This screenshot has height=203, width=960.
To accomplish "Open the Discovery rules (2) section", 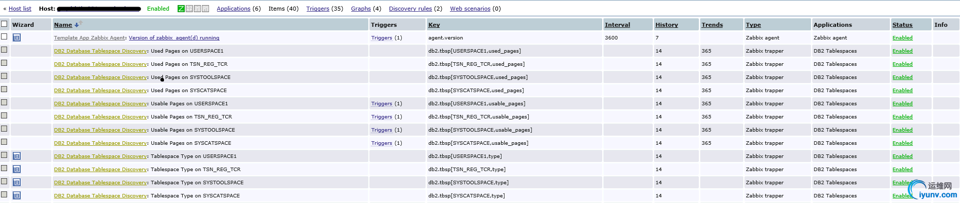I will (410, 9).
